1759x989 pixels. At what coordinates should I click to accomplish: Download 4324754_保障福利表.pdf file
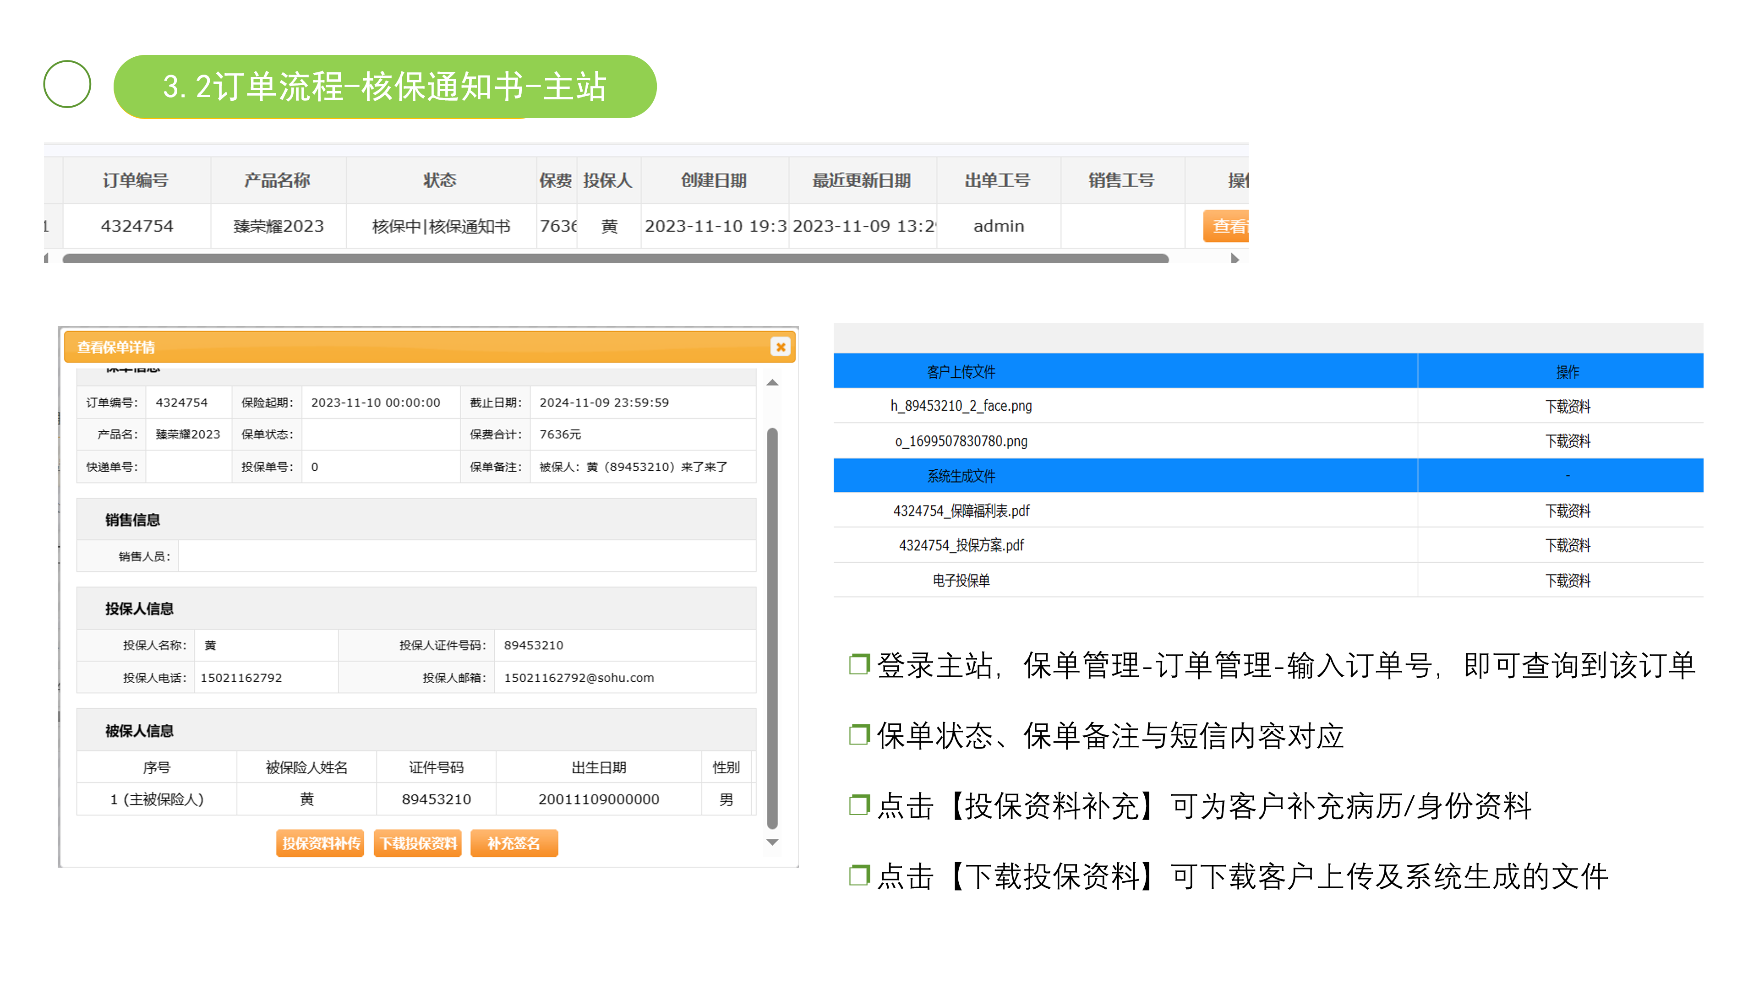point(1567,511)
